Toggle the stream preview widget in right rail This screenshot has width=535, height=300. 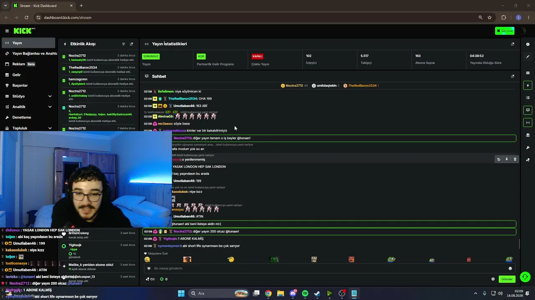point(527,73)
